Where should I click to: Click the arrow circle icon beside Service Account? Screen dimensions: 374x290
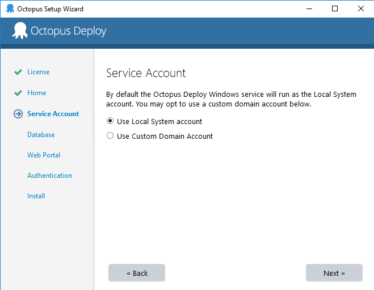pyautogui.click(x=18, y=114)
